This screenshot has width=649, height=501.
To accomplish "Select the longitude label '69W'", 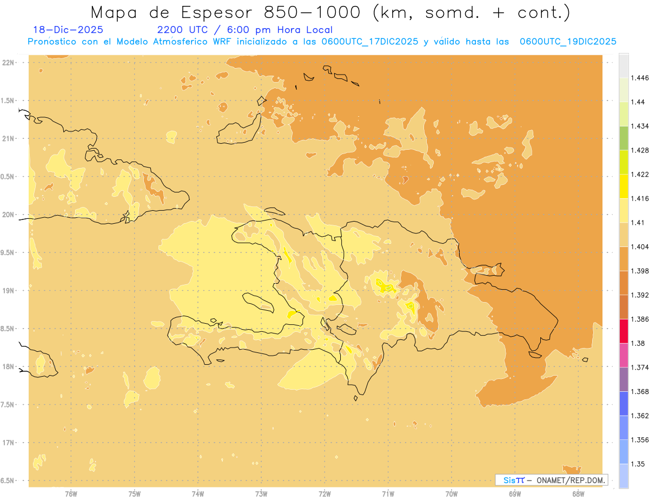I will point(515,494).
